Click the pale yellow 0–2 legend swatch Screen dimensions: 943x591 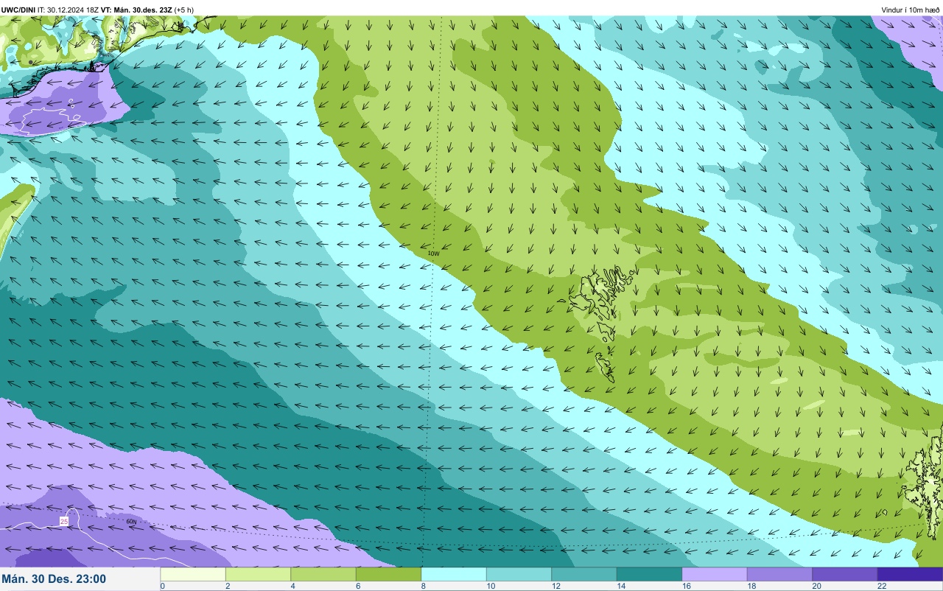[x=193, y=574]
